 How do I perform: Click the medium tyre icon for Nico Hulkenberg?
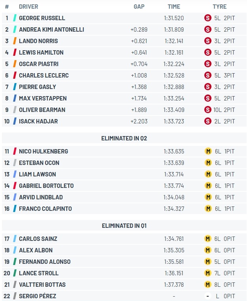pos(207,151)
